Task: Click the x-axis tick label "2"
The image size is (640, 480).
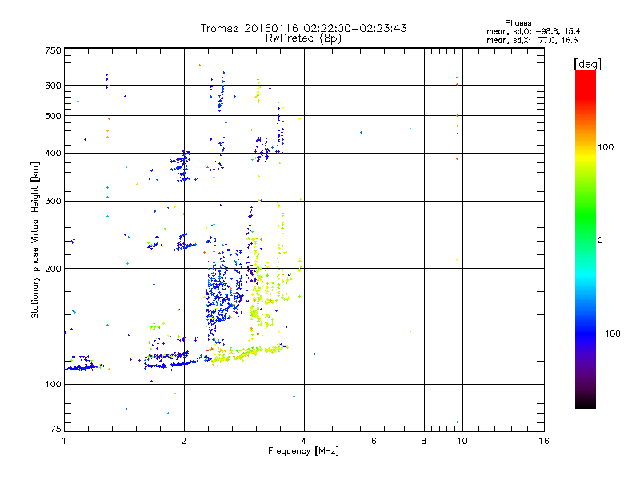Action: pyautogui.click(x=184, y=441)
